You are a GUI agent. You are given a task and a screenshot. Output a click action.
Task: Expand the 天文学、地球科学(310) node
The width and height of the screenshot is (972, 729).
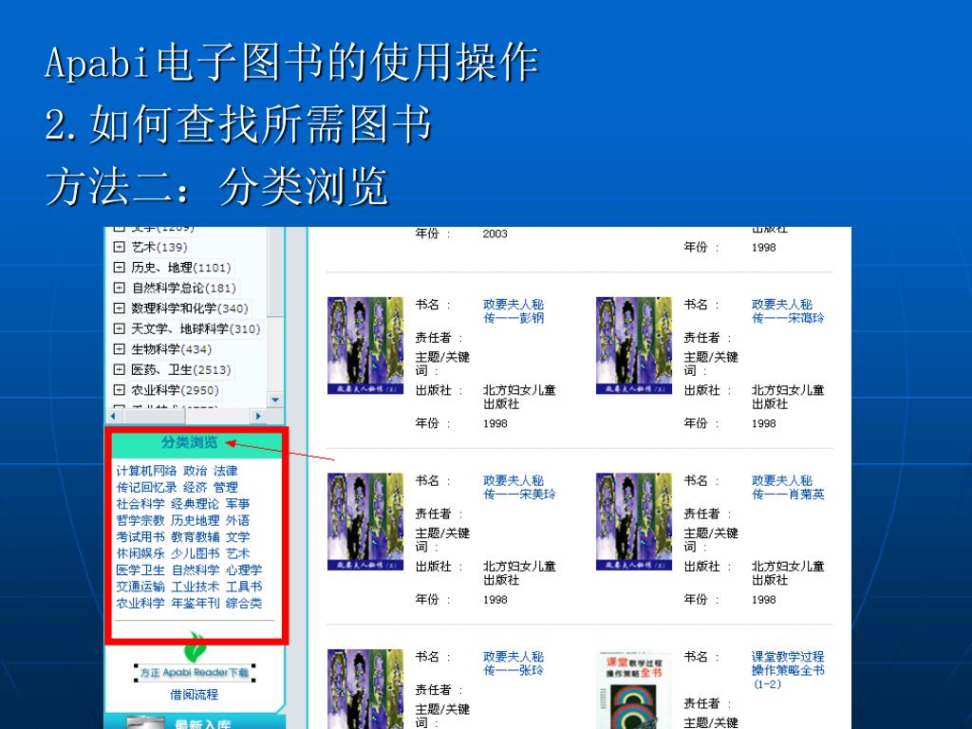coord(119,329)
